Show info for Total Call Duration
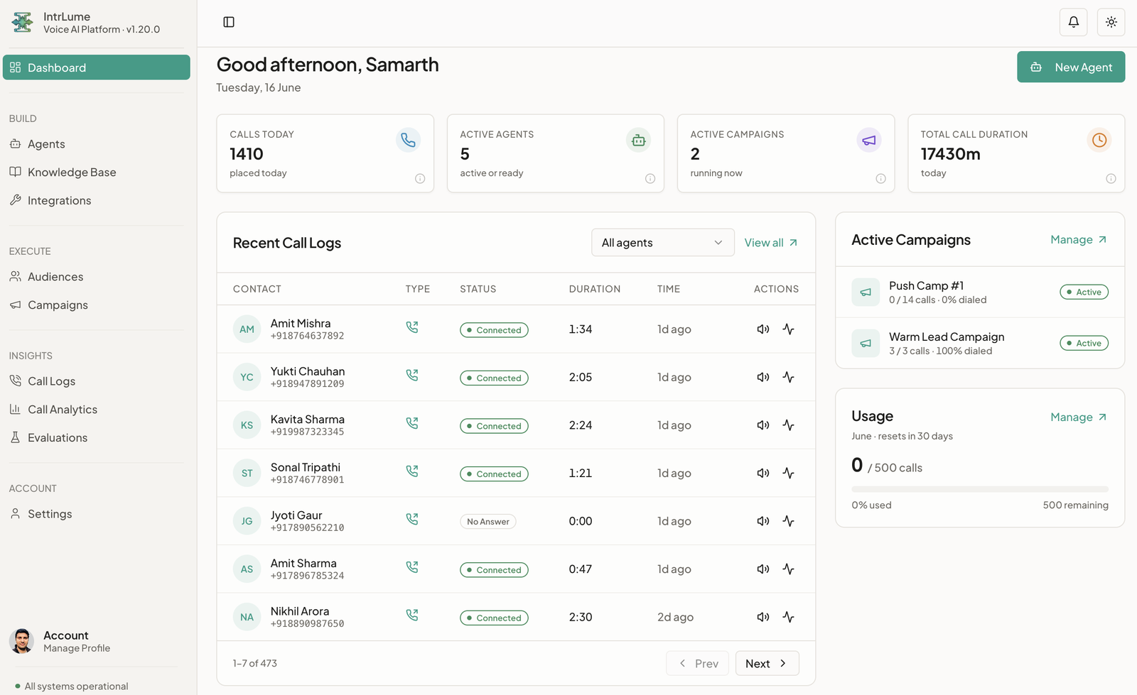The height and width of the screenshot is (695, 1137). coord(1111,179)
